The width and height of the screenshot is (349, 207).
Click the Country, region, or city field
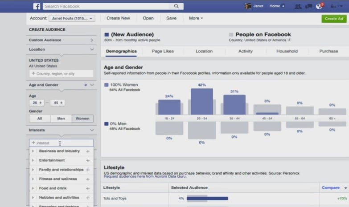tap(61, 73)
